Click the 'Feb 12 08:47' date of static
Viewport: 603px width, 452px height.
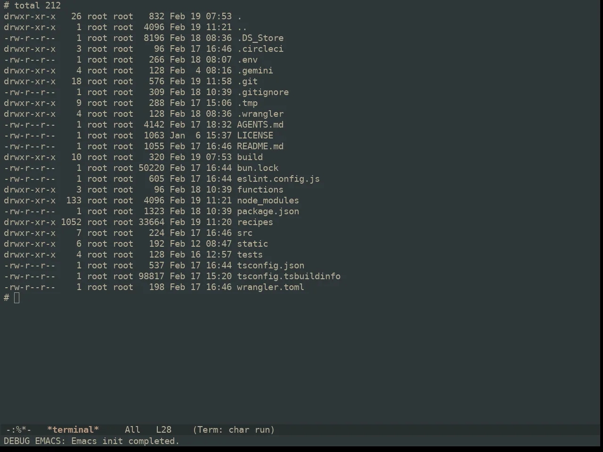pos(201,244)
